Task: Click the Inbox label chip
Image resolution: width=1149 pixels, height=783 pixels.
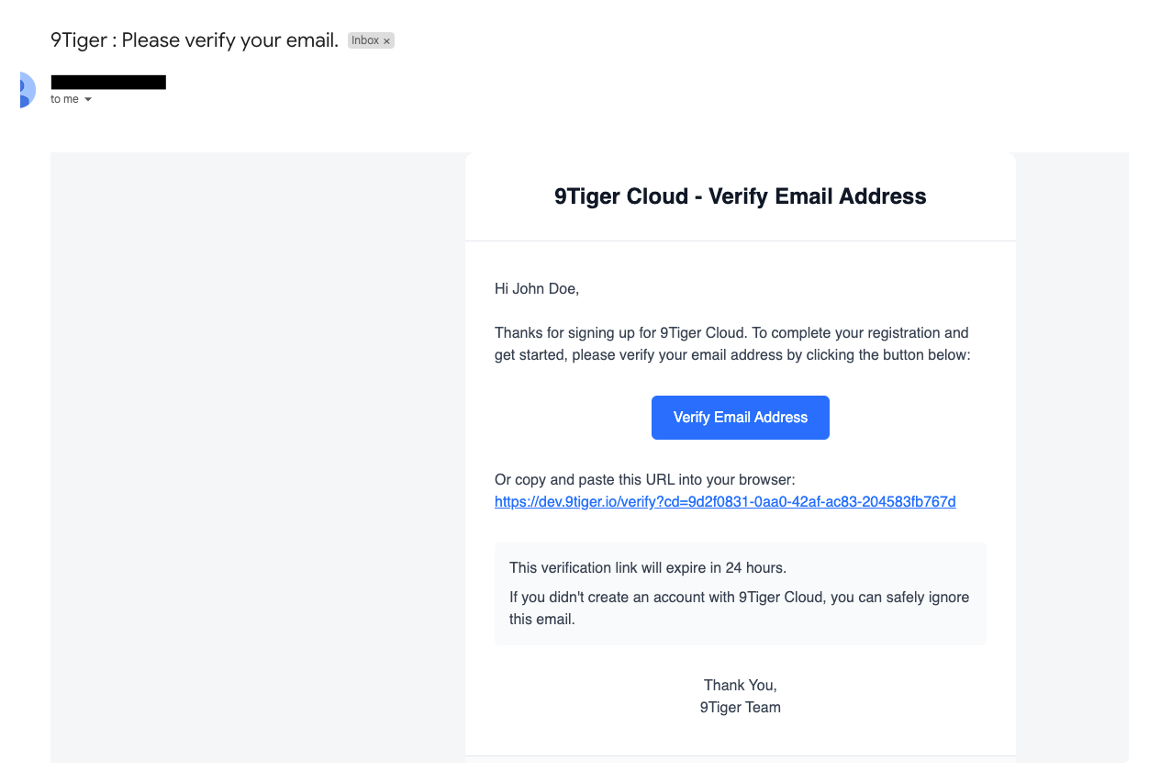Action: (371, 41)
